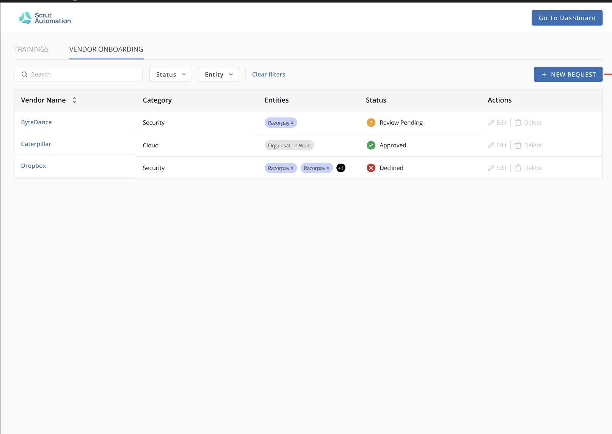Click Delete in the Dropbox row
Image resolution: width=612 pixels, height=434 pixels.
pos(533,168)
